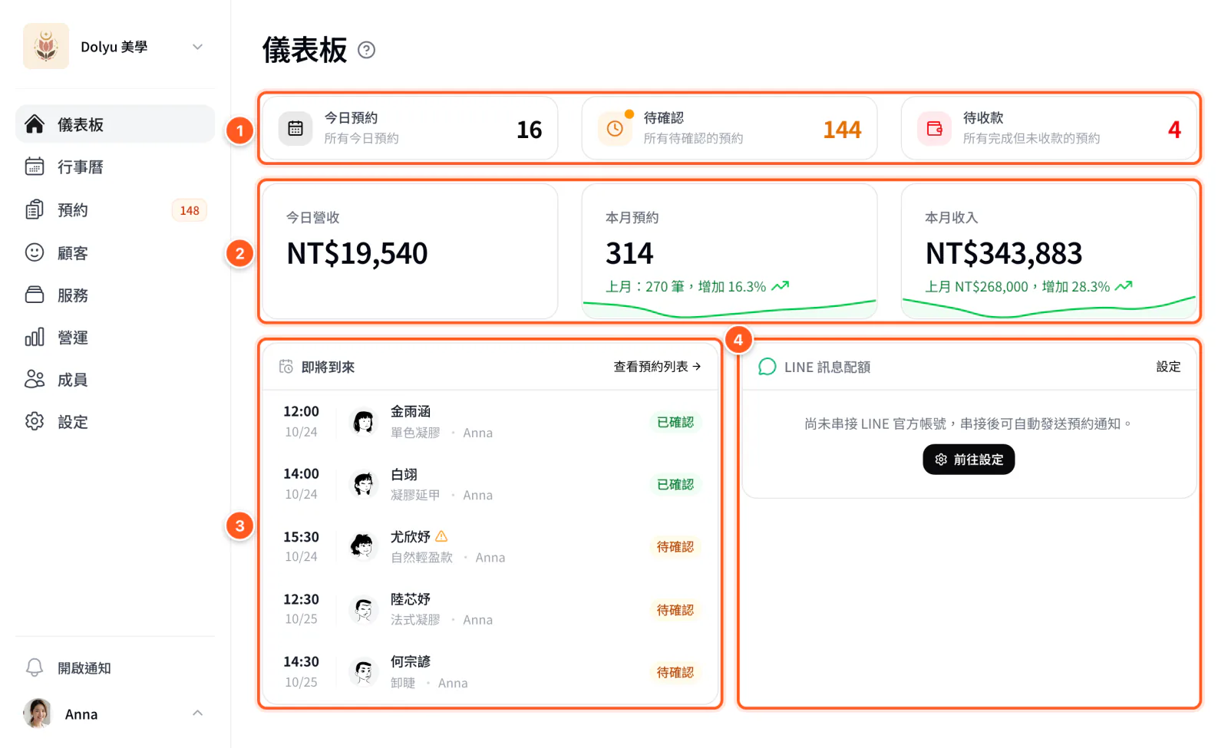Click 金雨涵's avatar in upcoming list
Screen dimensions: 1228x748
click(x=363, y=421)
